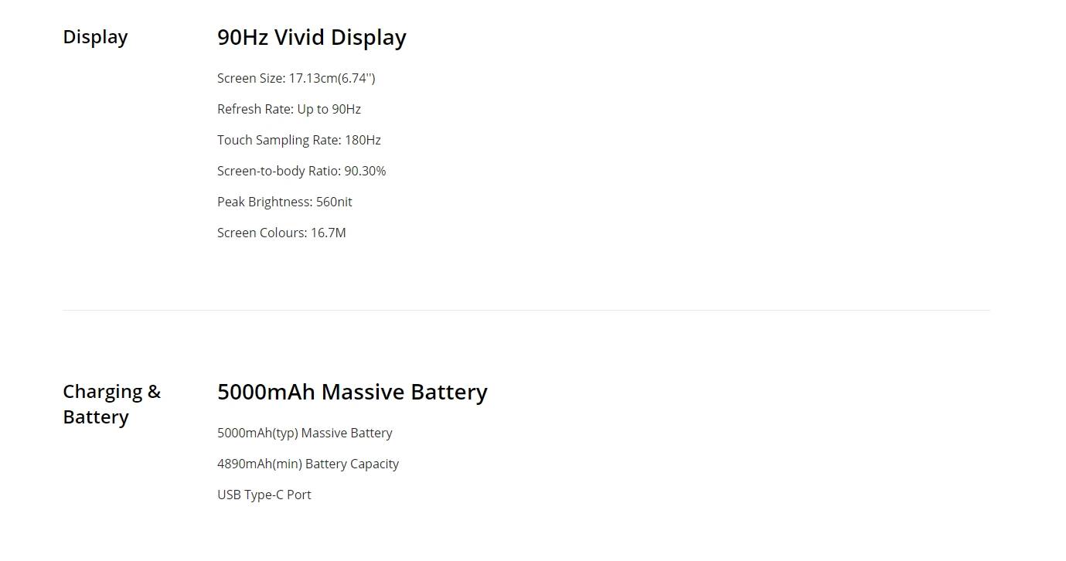Viewport: 1066px width, 561px height.
Task: Click the 16.7M colours value
Action: [329, 233]
